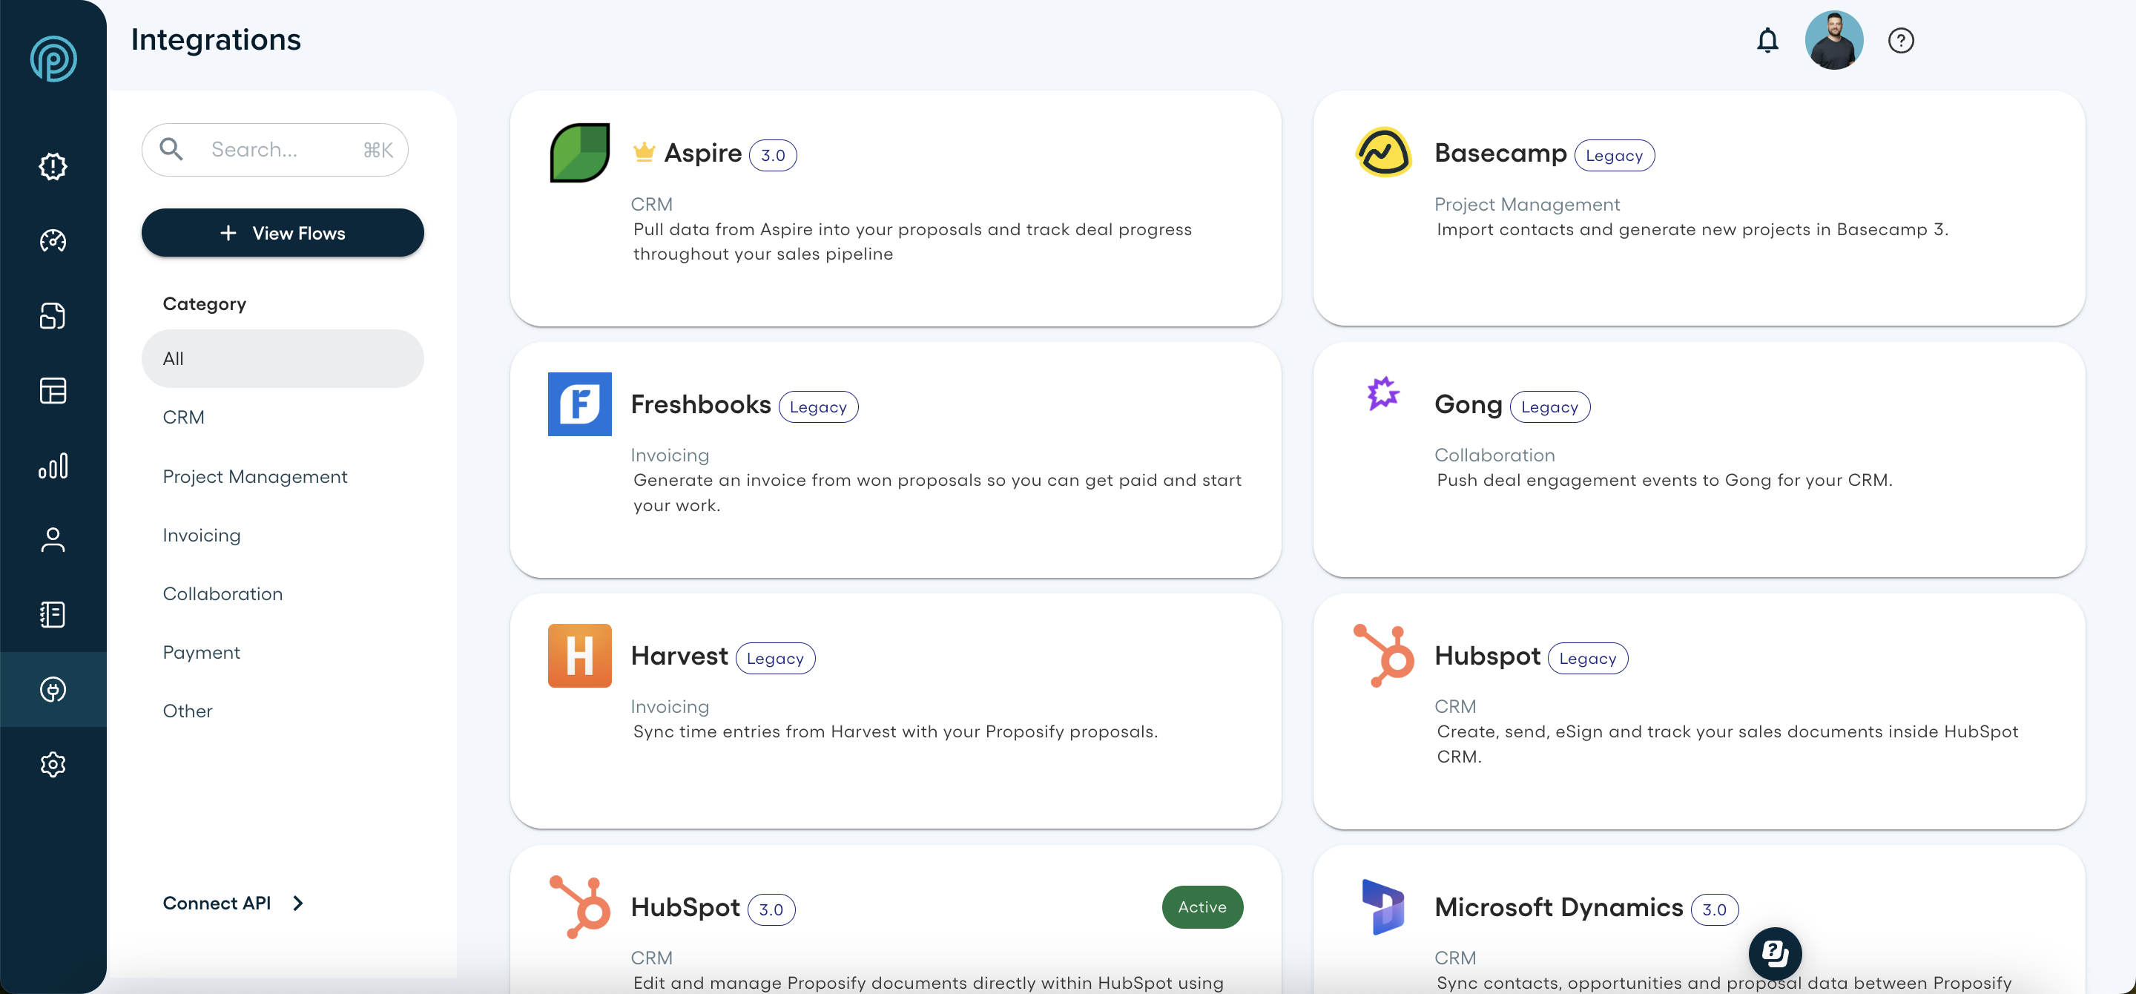The image size is (2136, 994).
Task: Click the 3.0 badge next to HubSpot
Action: point(771,909)
